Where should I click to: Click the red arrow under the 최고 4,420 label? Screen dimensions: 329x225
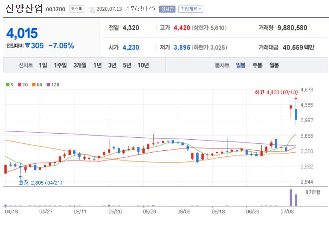[296, 98]
